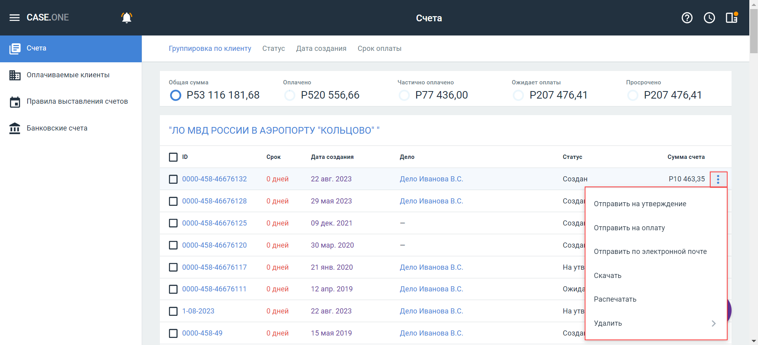Tick the select-all checkbox next to ID
This screenshot has width=758, height=345.
(173, 157)
